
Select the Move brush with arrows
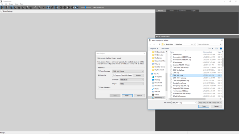27,7
